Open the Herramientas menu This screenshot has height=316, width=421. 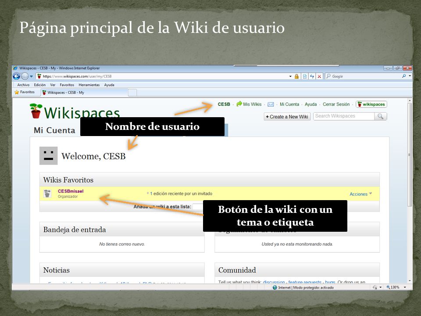89,85
